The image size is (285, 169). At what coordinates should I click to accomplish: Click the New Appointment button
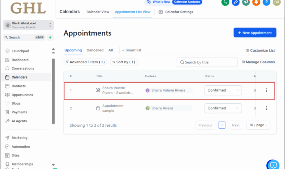tap(255, 33)
